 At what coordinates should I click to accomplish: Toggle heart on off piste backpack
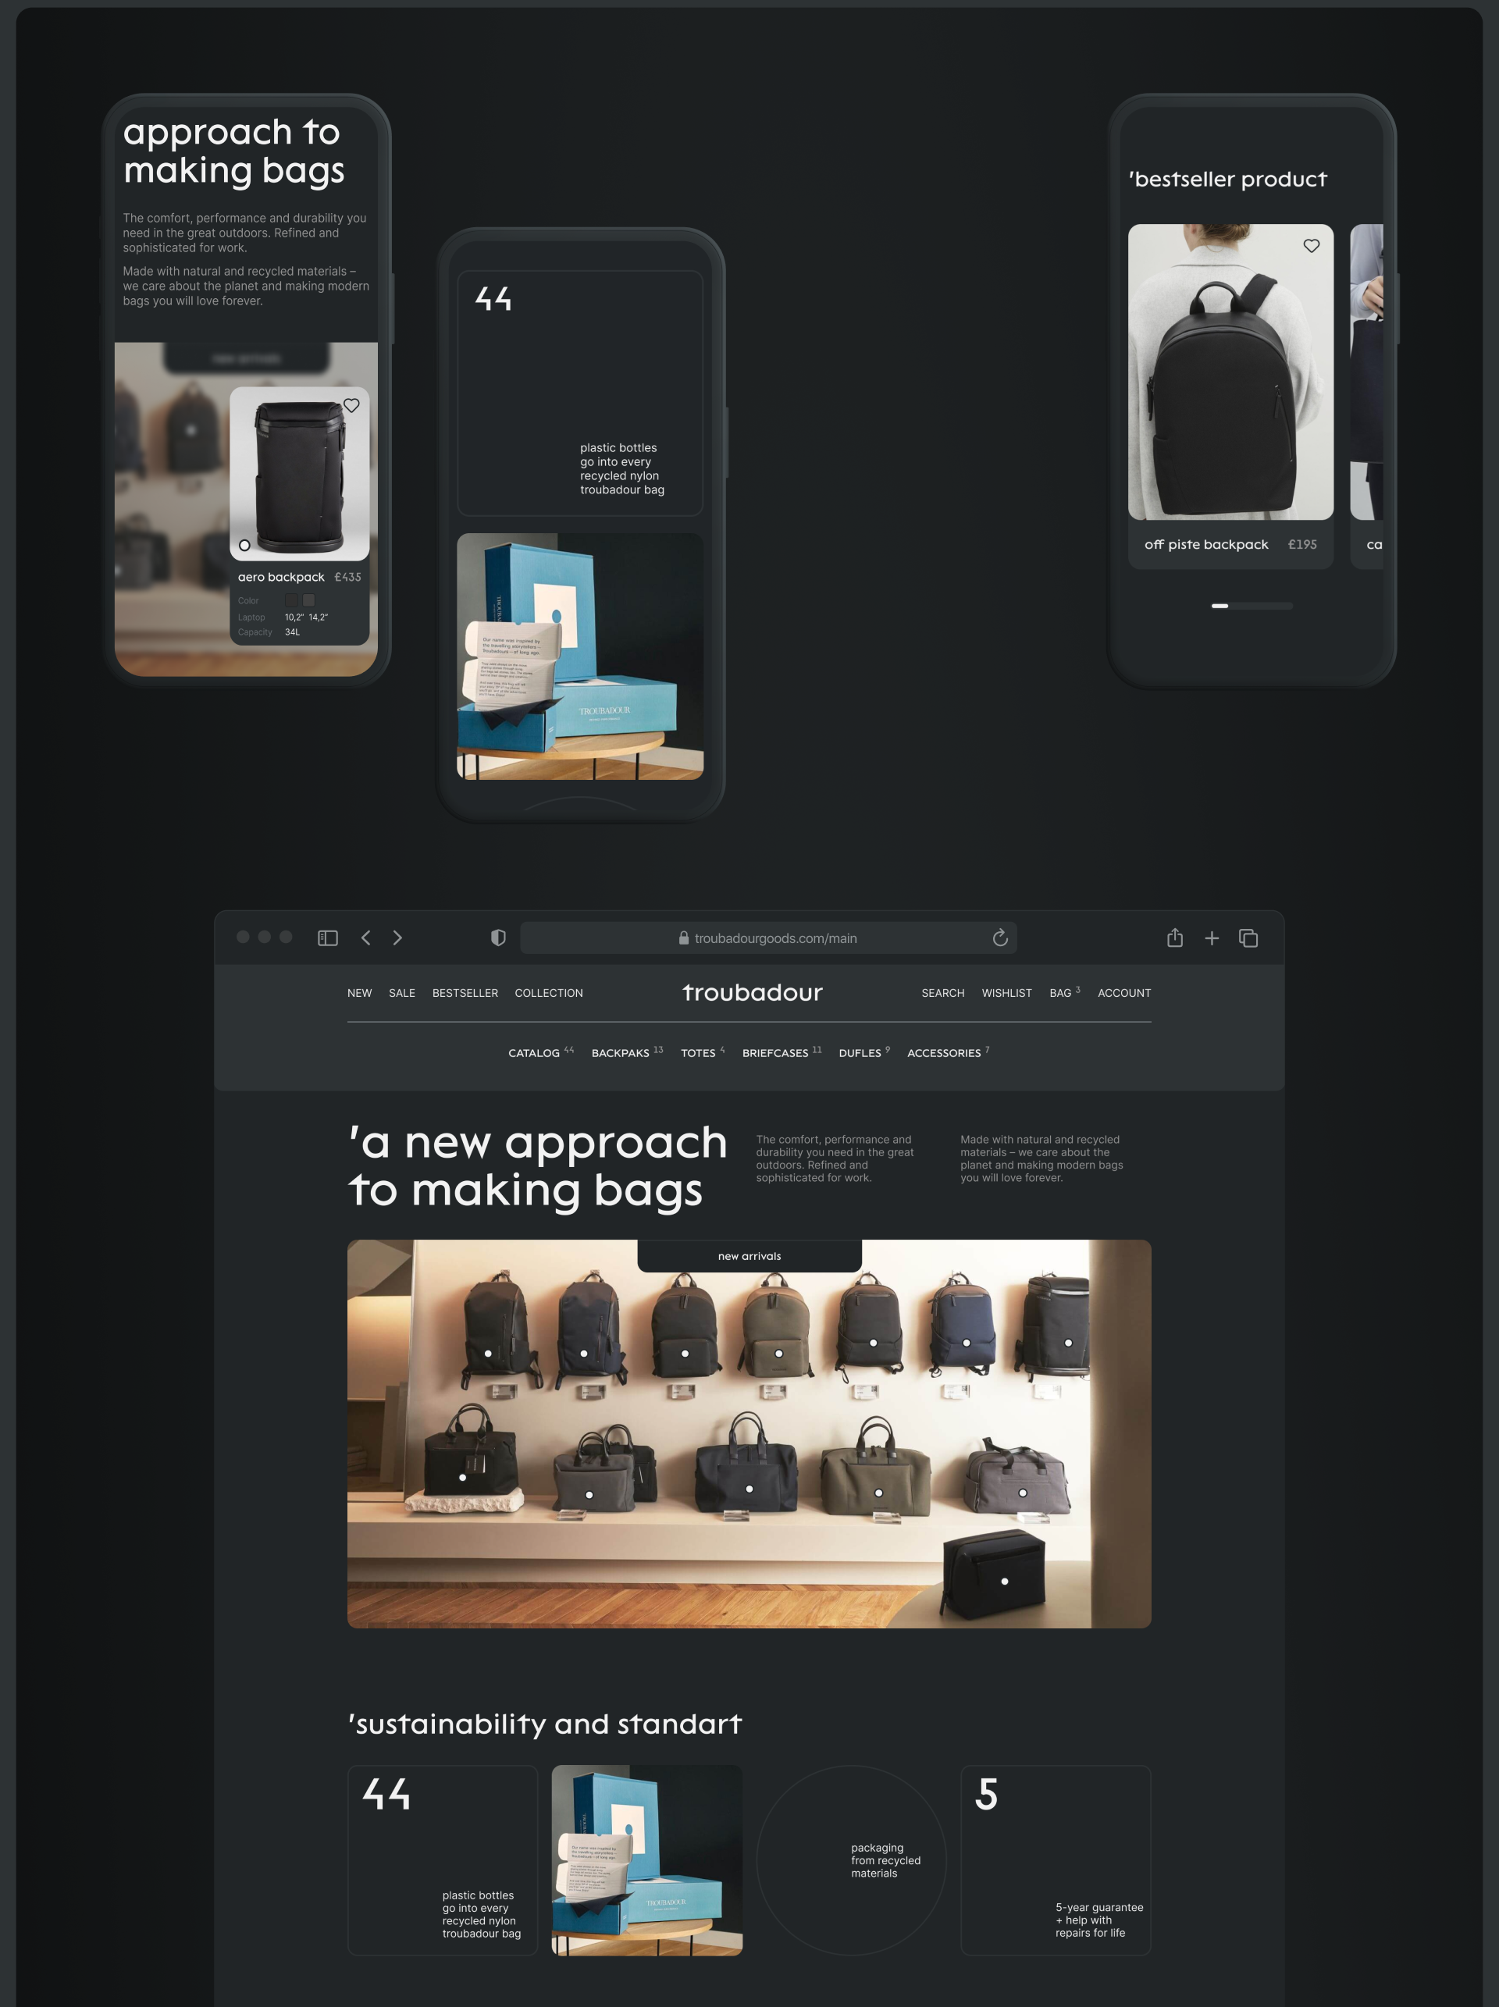click(1311, 246)
